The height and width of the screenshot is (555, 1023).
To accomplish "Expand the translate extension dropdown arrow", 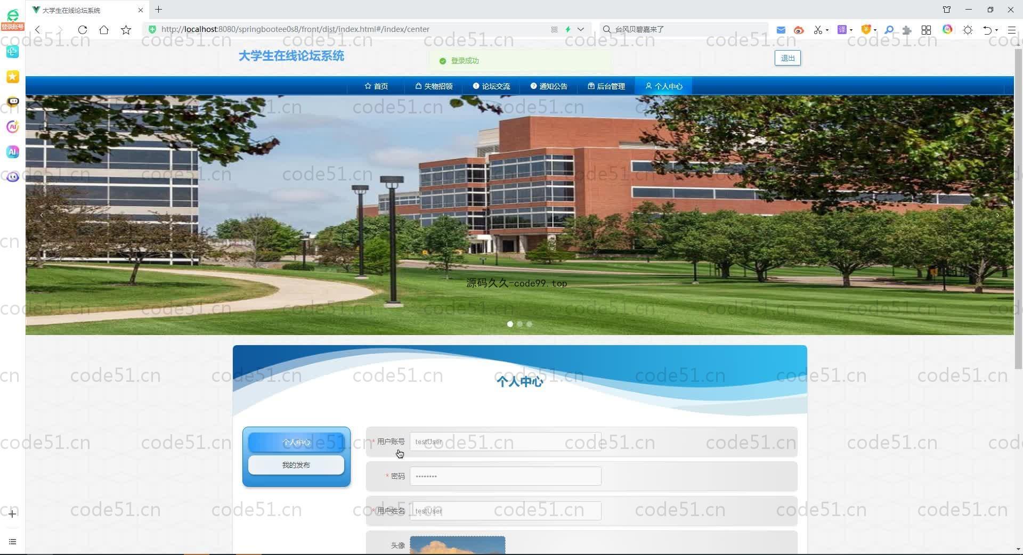I will (x=851, y=30).
